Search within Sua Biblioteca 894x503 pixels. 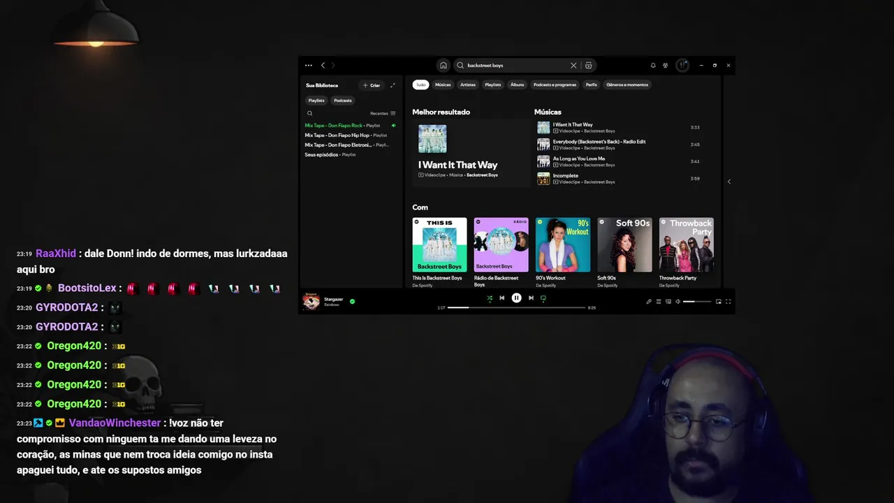pos(310,113)
